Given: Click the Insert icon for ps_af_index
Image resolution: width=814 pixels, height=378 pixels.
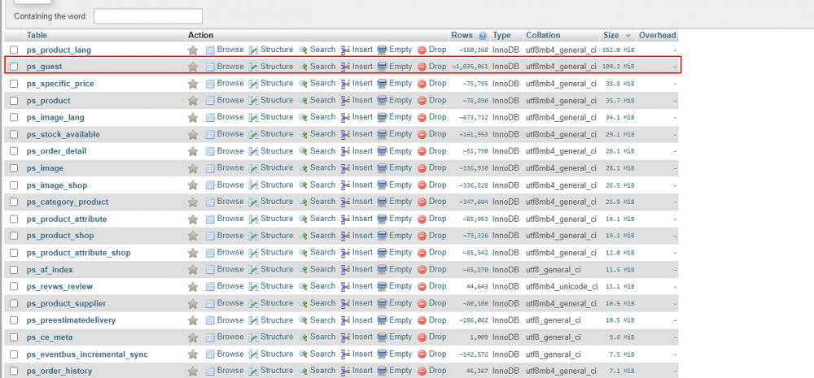Looking at the screenshot, I should [346, 270].
